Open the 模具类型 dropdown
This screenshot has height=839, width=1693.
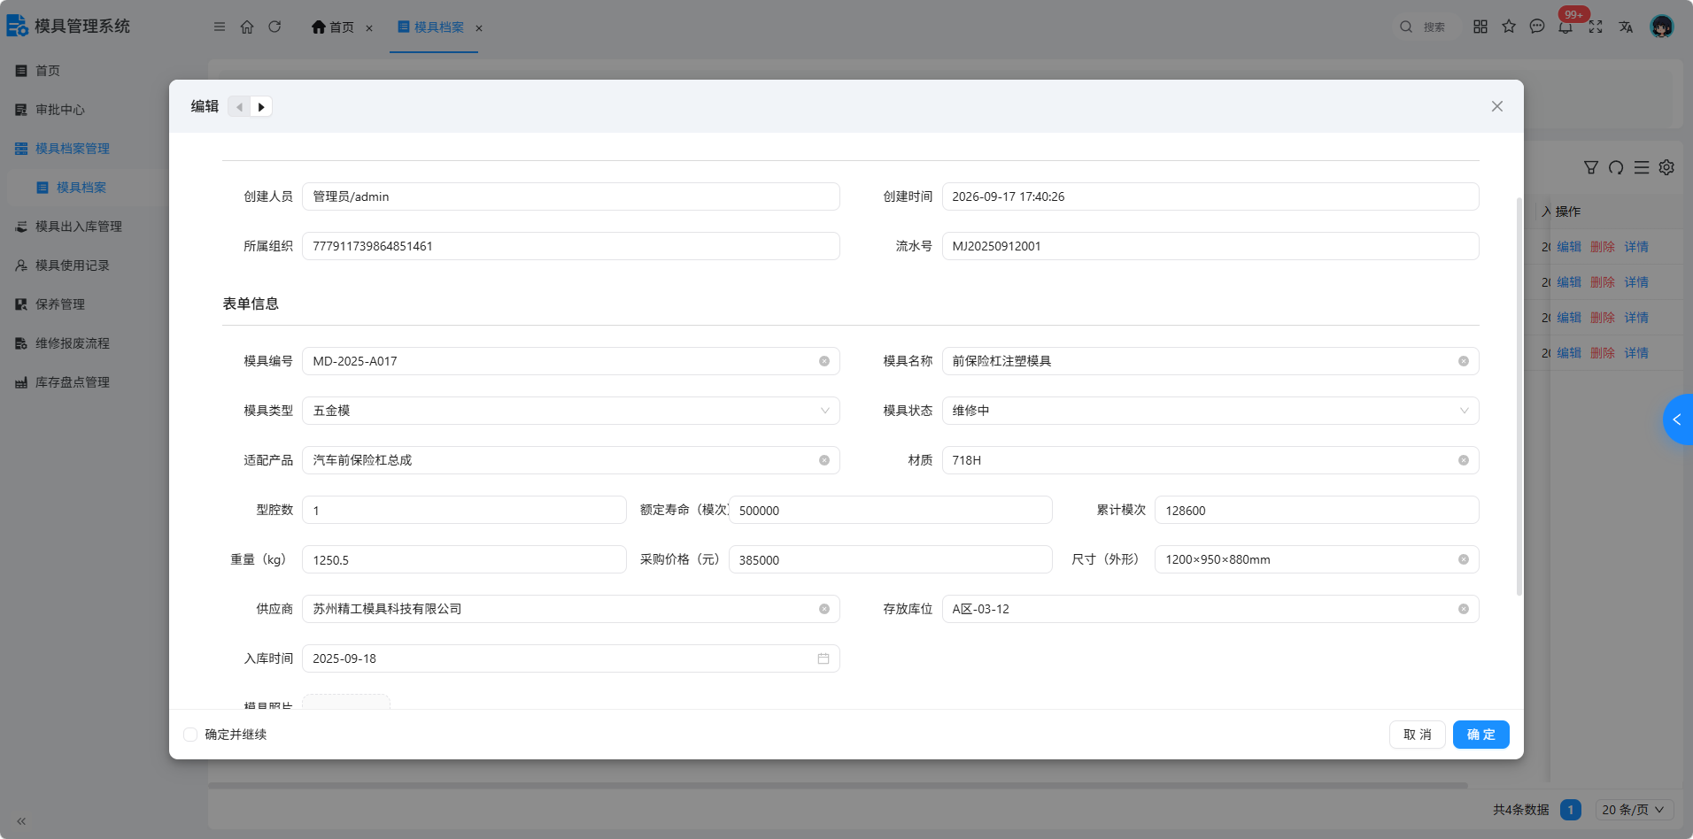click(x=571, y=411)
